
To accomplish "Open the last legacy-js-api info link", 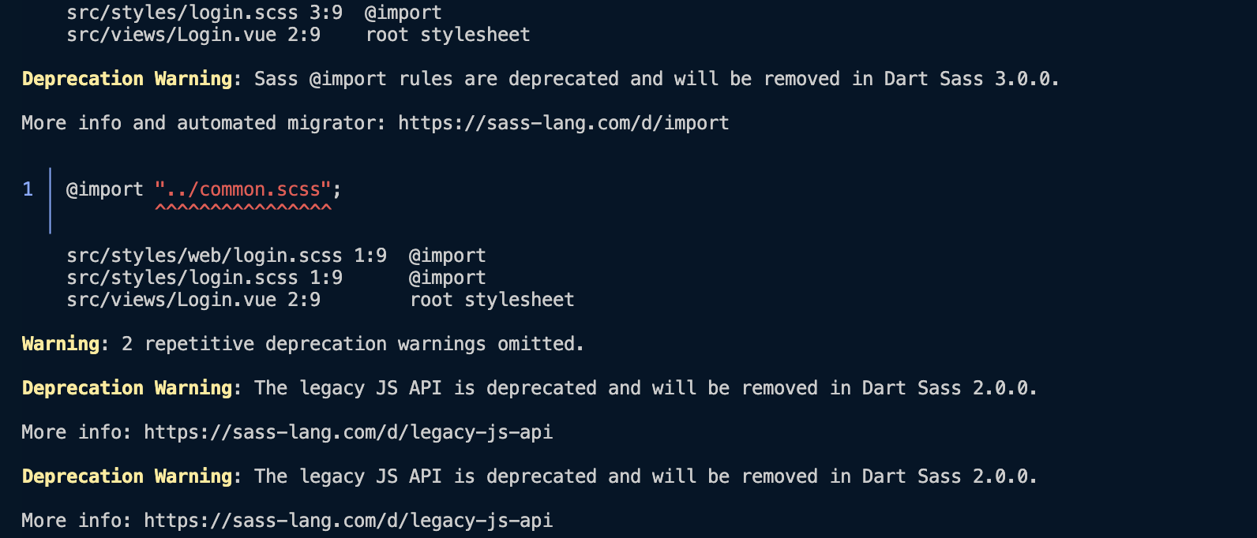I will 348,521.
